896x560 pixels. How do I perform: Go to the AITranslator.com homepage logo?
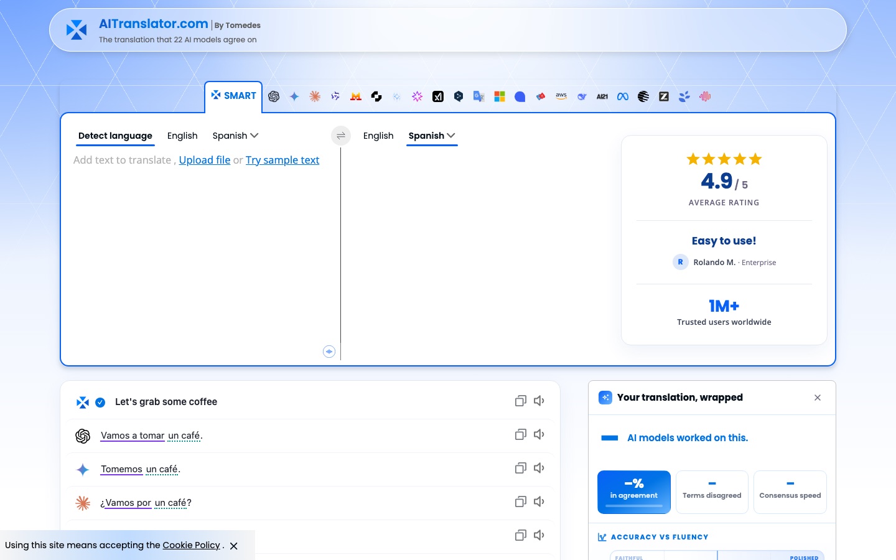77,30
